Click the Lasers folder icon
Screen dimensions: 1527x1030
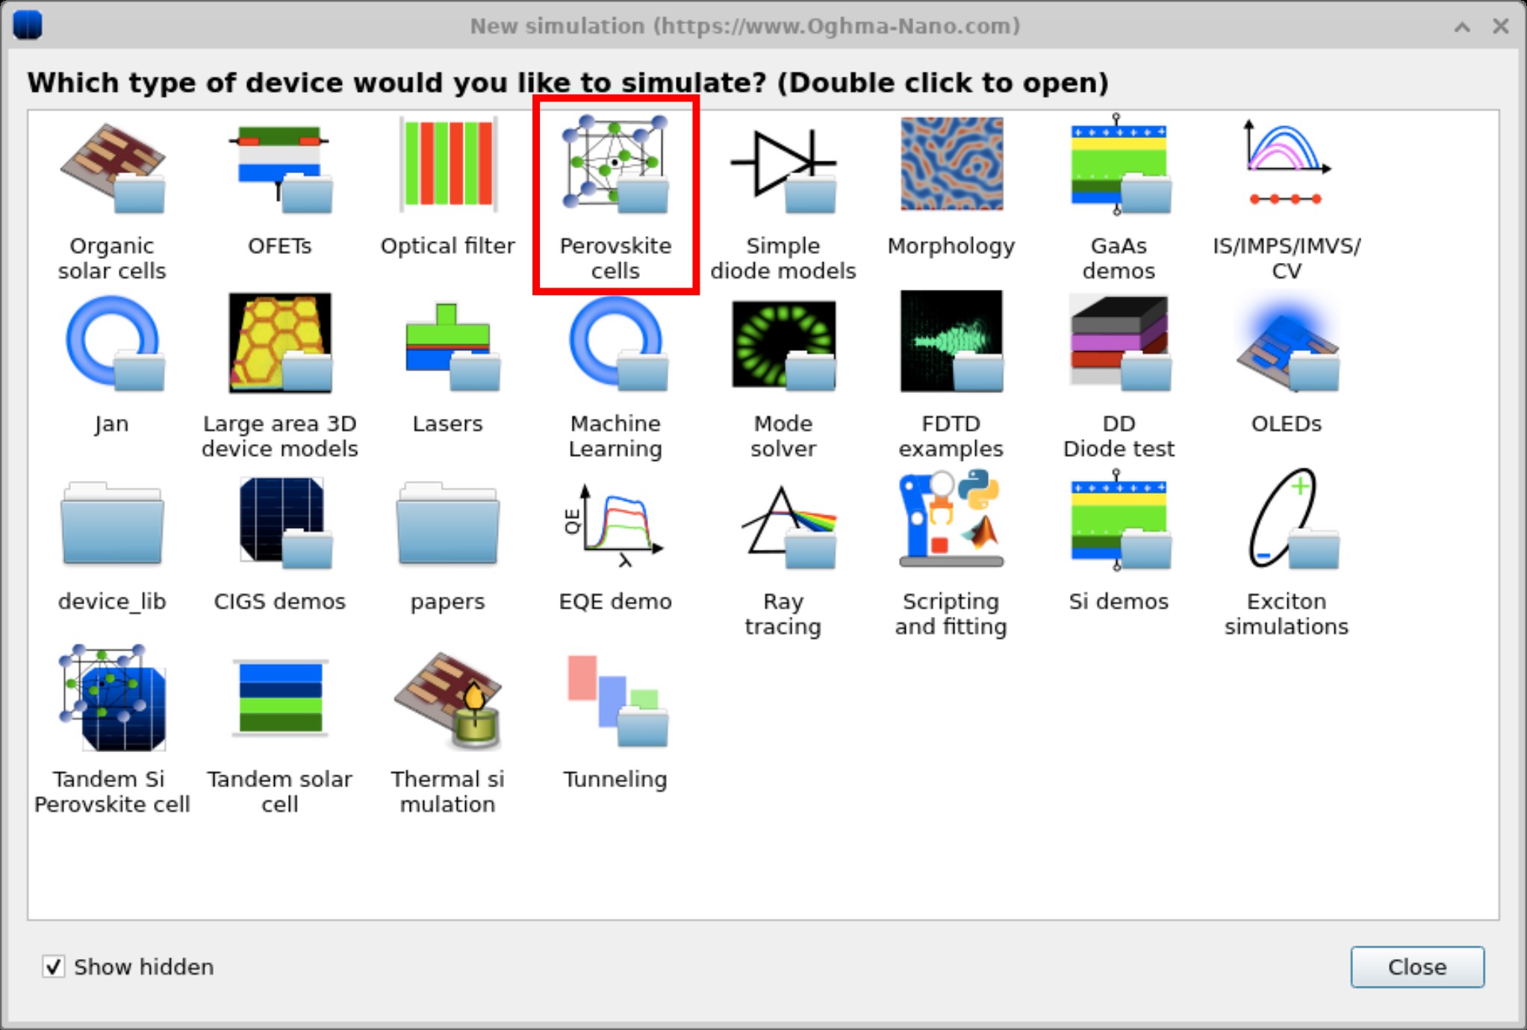[447, 345]
